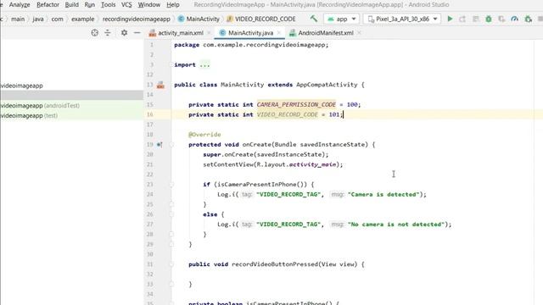Image resolution: width=543 pixels, height=305 pixels.
Task: Open project panel settings gear
Action: [124, 33]
